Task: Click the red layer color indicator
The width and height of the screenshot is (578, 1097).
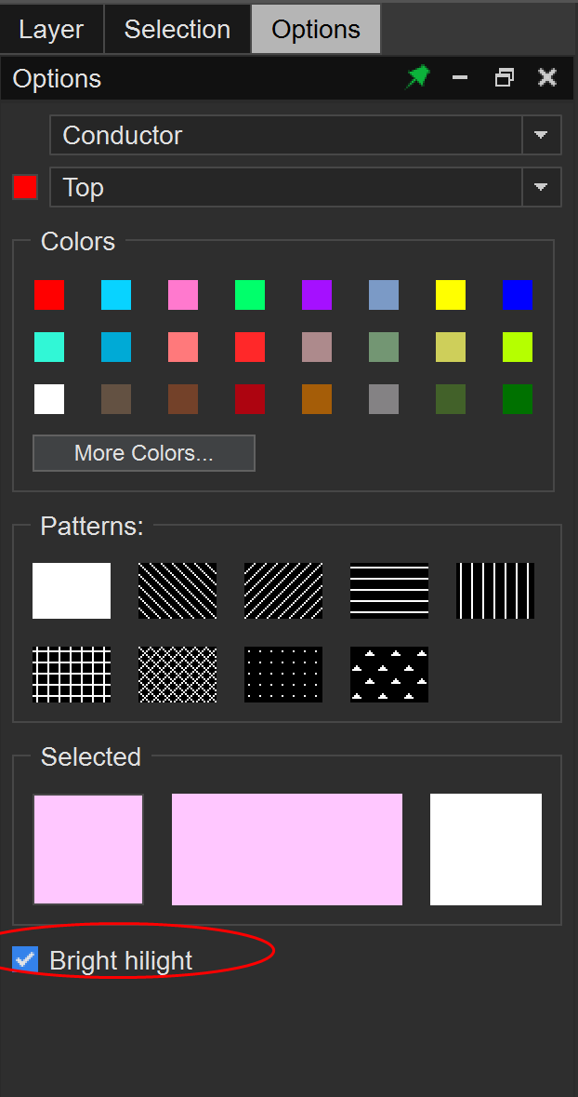Action: [x=25, y=187]
